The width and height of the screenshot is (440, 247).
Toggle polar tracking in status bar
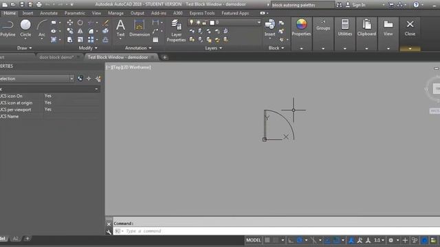300,240
